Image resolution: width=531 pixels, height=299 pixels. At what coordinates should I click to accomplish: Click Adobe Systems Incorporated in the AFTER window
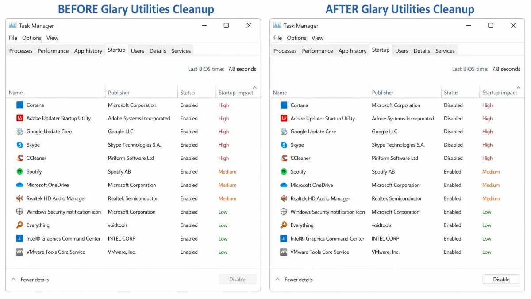click(403, 118)
